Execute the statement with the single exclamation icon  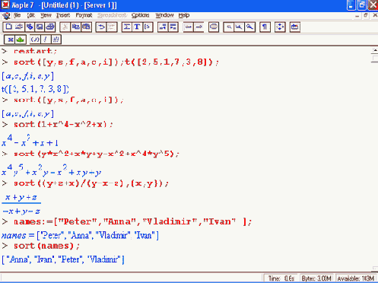tap(46, 40)
